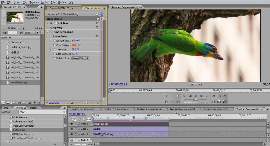Toggle Snap icon in timeline header

(x=74, y=119)
